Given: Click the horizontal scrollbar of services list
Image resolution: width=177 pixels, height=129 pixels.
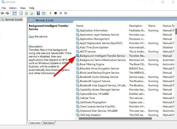Looking at the screenshot, I should [x=115, y=118].
